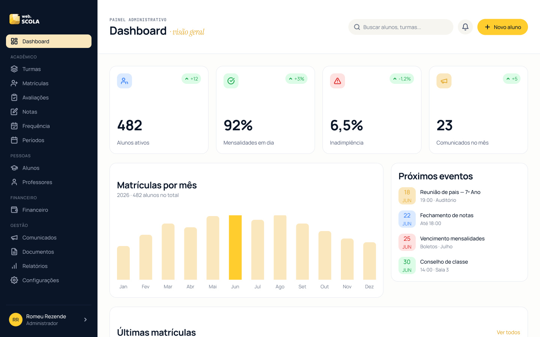
Task: Navigate to Frequência
Action: point(49,126)
